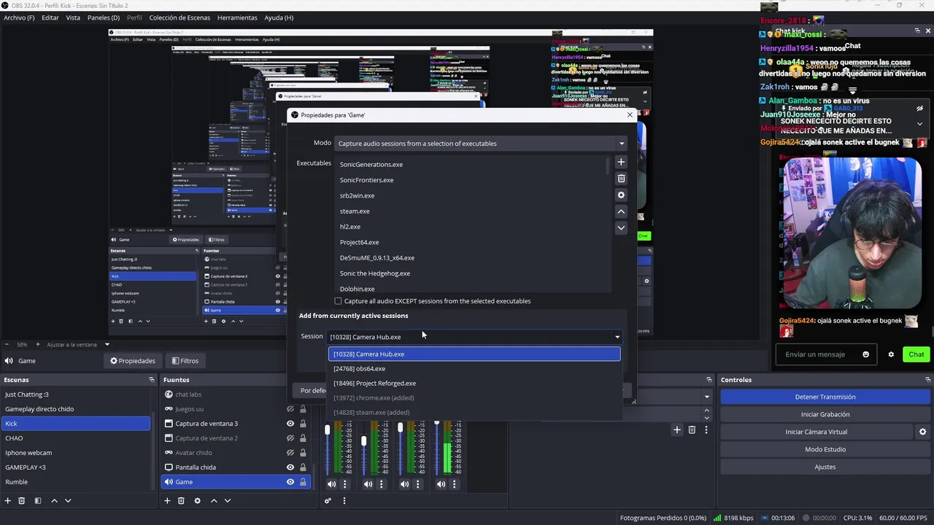Show the Captura de ventana 2 source
The width and height of the screenshot is (934, 525).
coord(290,438)
